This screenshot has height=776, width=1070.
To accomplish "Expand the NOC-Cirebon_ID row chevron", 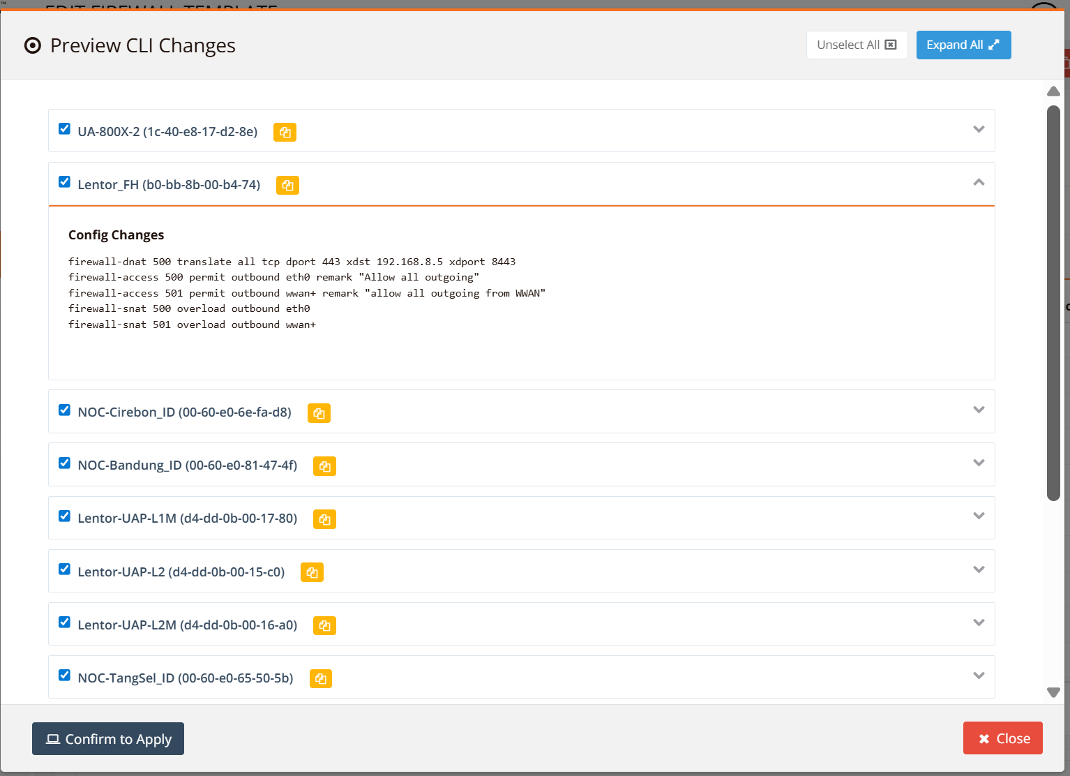I will coord(979,410).
